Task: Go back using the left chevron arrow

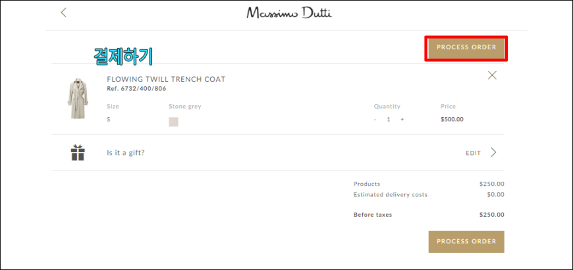Action: 64,13
